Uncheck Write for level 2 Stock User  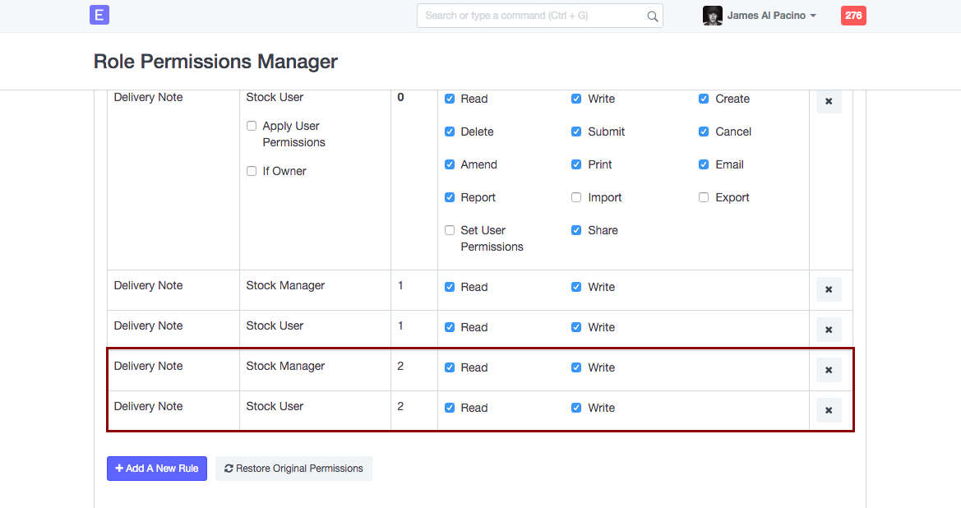click(576, 408)
